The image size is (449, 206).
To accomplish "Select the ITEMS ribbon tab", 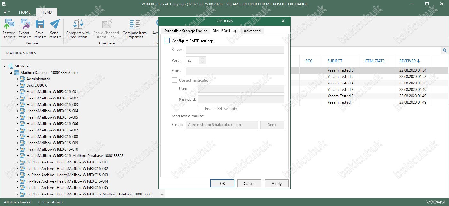I will tap(46, 12).
